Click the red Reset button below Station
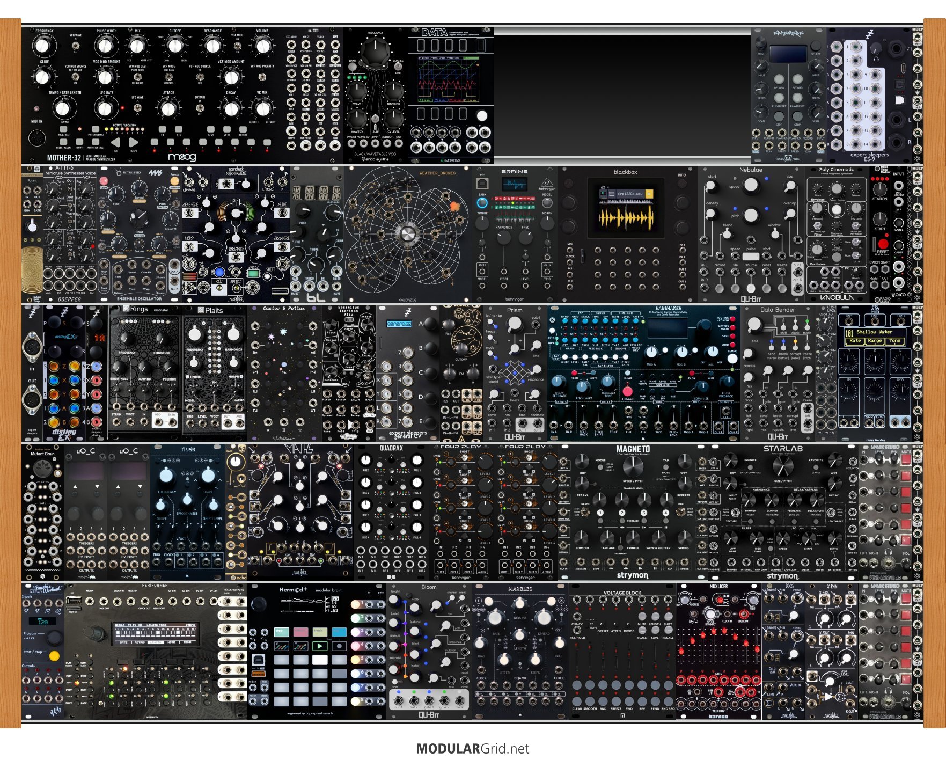 883,244
